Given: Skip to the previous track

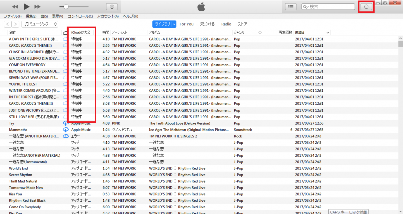Looking at the screenshot, I should 15,7.
